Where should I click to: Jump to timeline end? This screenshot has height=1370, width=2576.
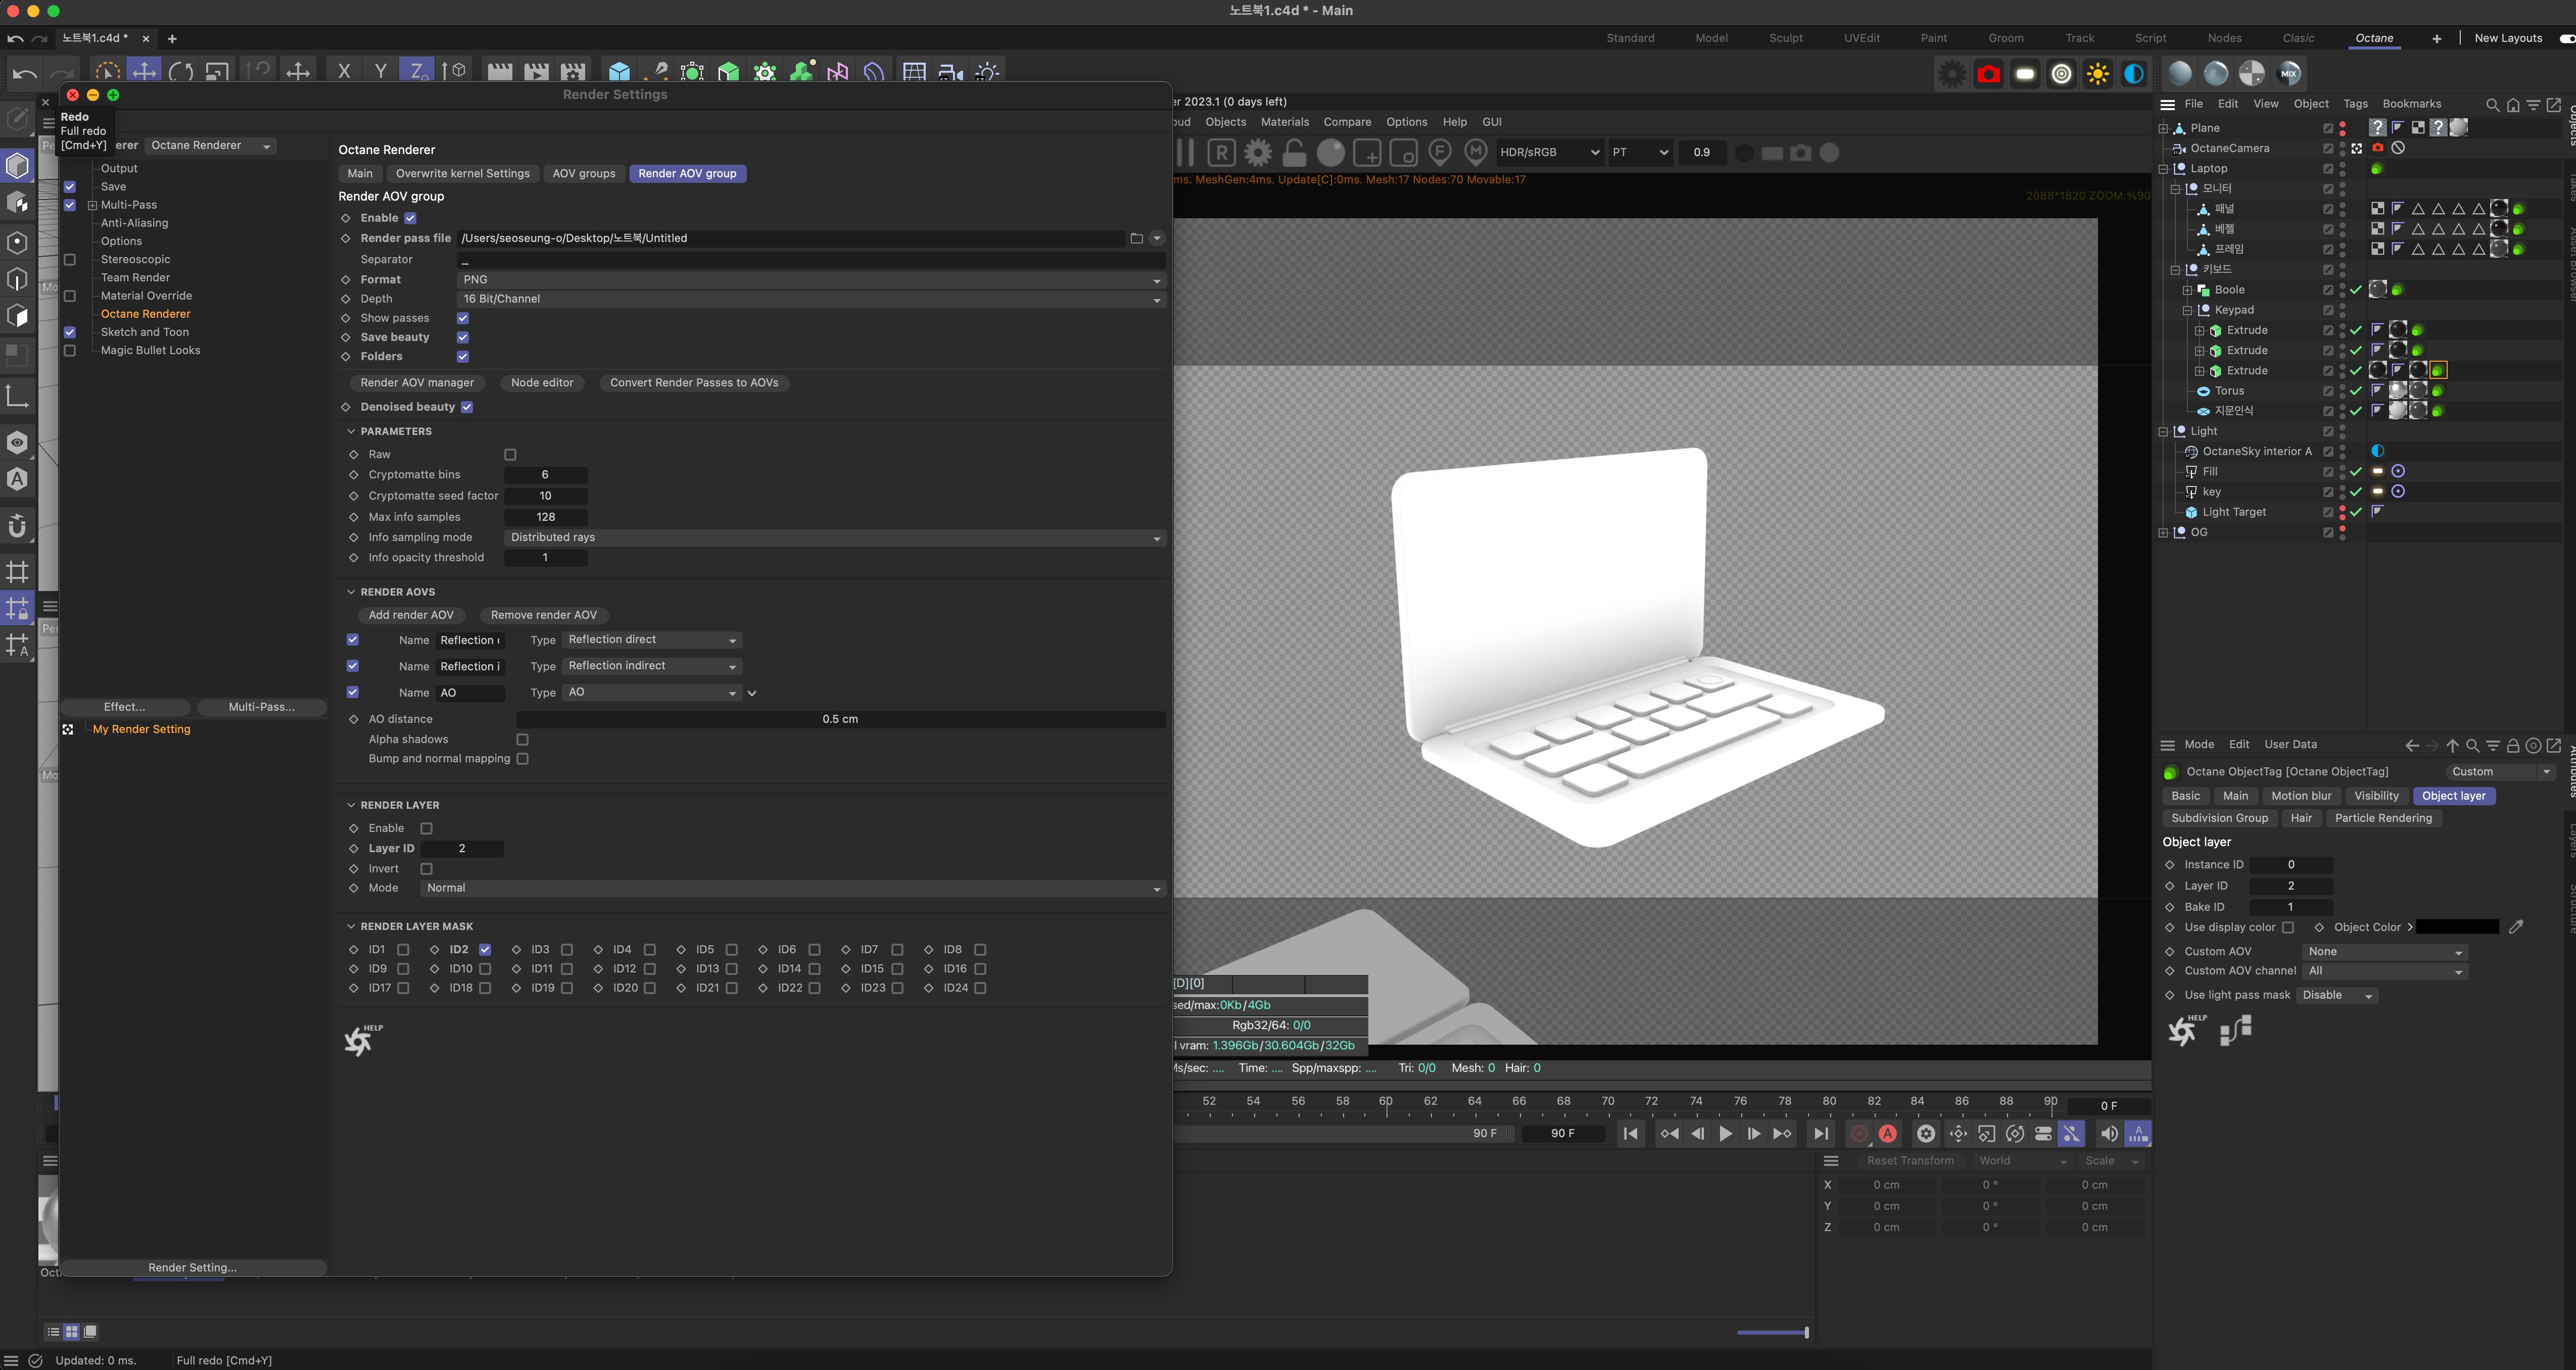[x=1821, y=1134]
